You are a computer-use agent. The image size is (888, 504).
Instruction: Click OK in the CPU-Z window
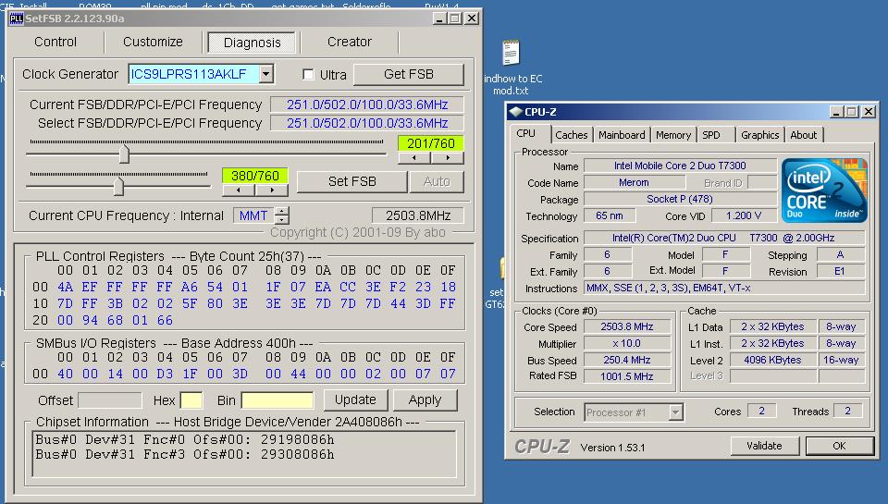point(839,446)
